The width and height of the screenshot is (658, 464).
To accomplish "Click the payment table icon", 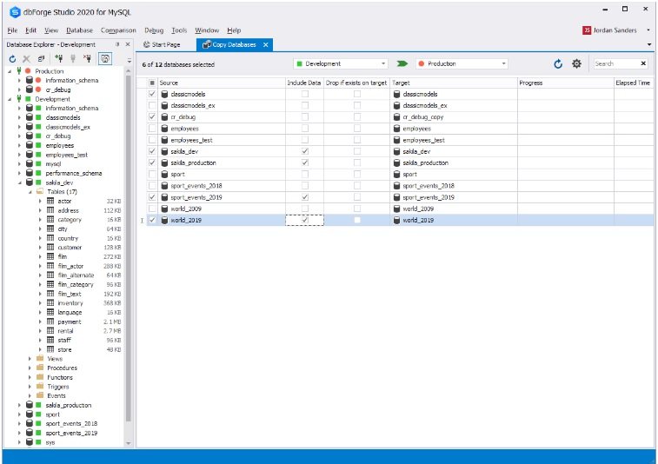I will click(x=50, y=321).
